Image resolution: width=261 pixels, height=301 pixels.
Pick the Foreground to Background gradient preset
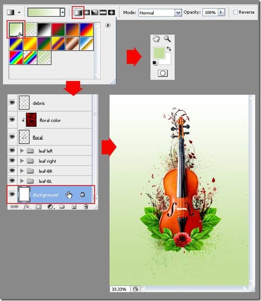tap(16, 29)
